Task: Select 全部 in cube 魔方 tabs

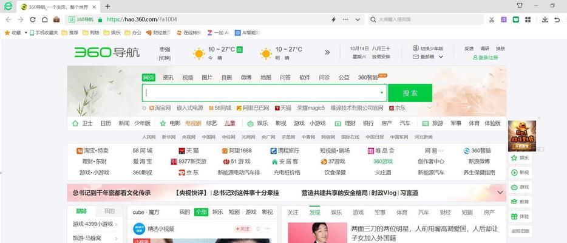Action: point(201,212)
